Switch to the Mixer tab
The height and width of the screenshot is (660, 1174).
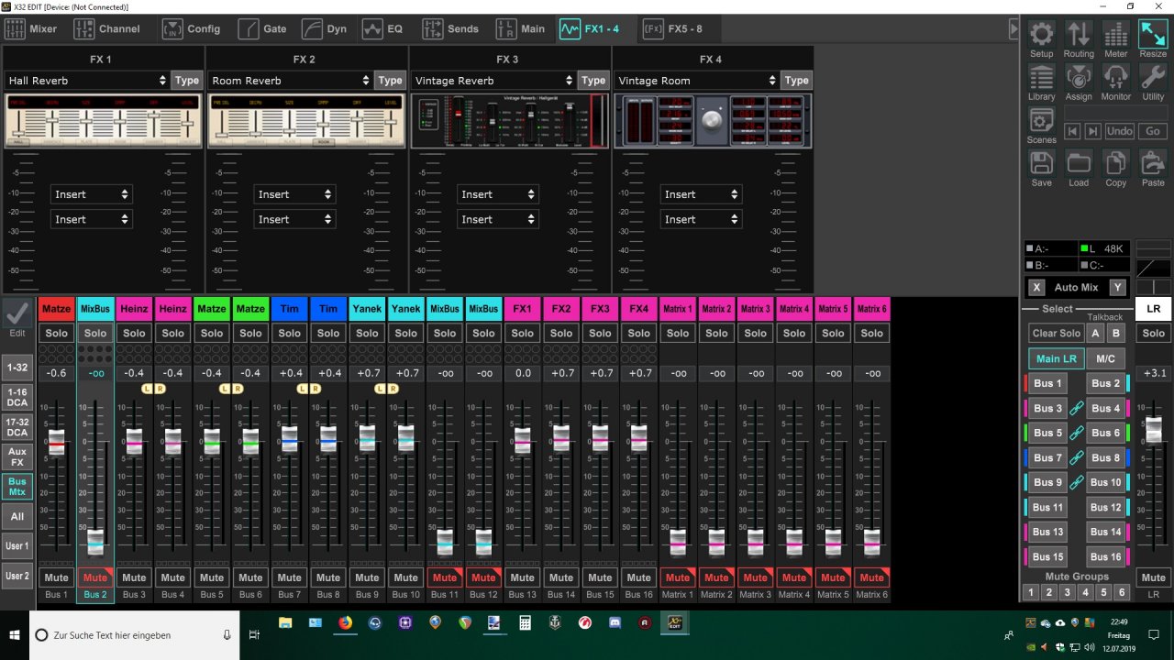pyautogui.click(x=33, y=28)
